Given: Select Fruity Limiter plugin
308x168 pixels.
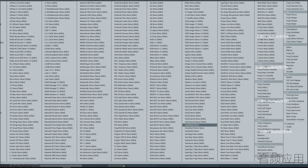Looking at the screenshot, I should tap(263, 126).
